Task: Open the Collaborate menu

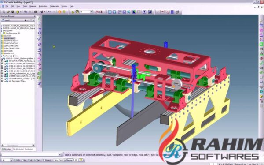Action: (54, 6)
